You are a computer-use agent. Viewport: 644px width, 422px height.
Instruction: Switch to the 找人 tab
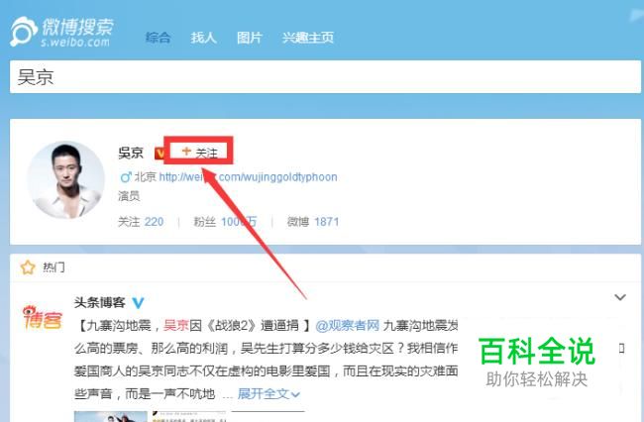pos(203,38)
